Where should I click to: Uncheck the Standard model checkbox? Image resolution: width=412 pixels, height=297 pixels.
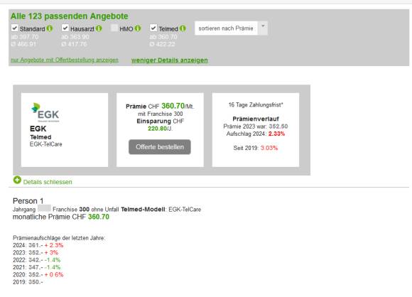click(15, 28)
